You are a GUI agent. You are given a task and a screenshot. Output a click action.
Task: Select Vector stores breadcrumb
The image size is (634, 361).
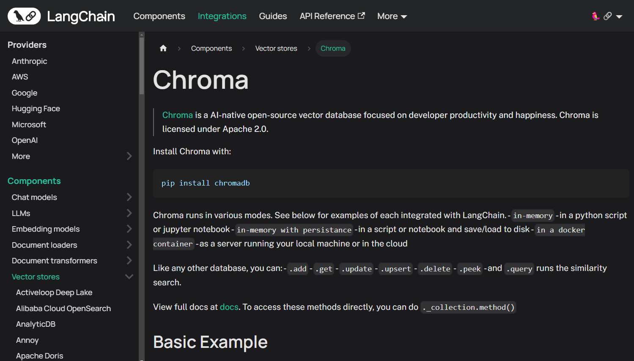click(x=276, y=48)
